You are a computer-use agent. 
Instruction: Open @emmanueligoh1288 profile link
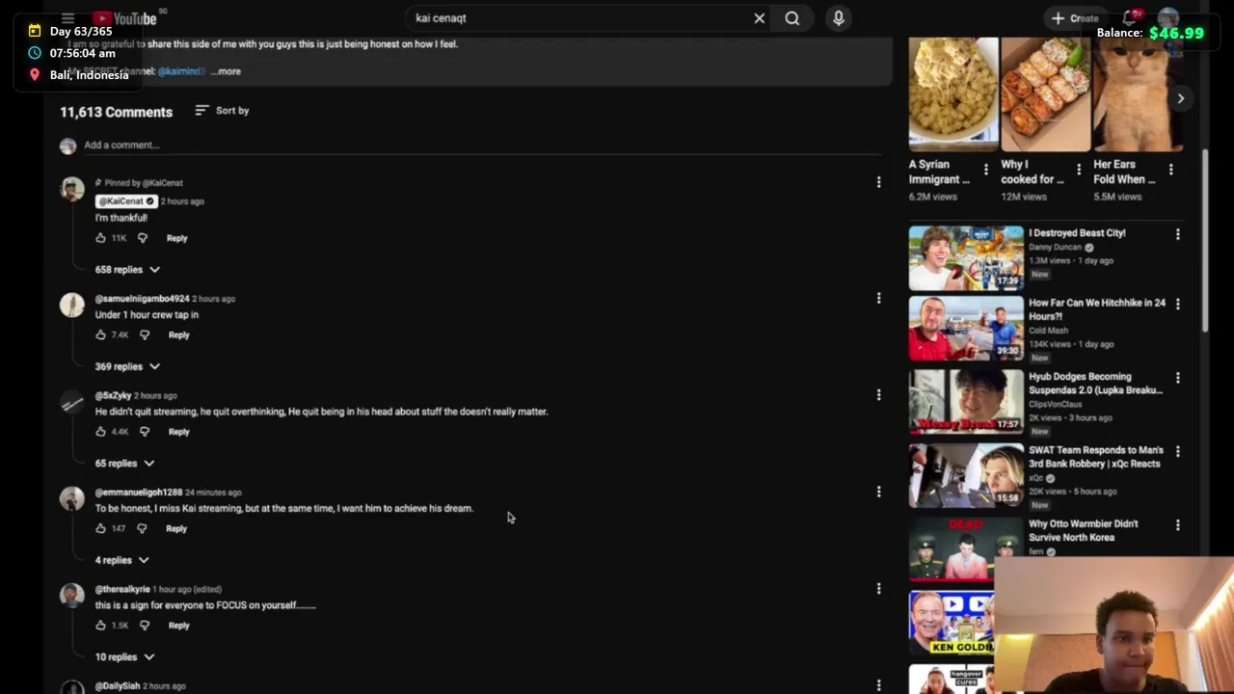point(138,493)
